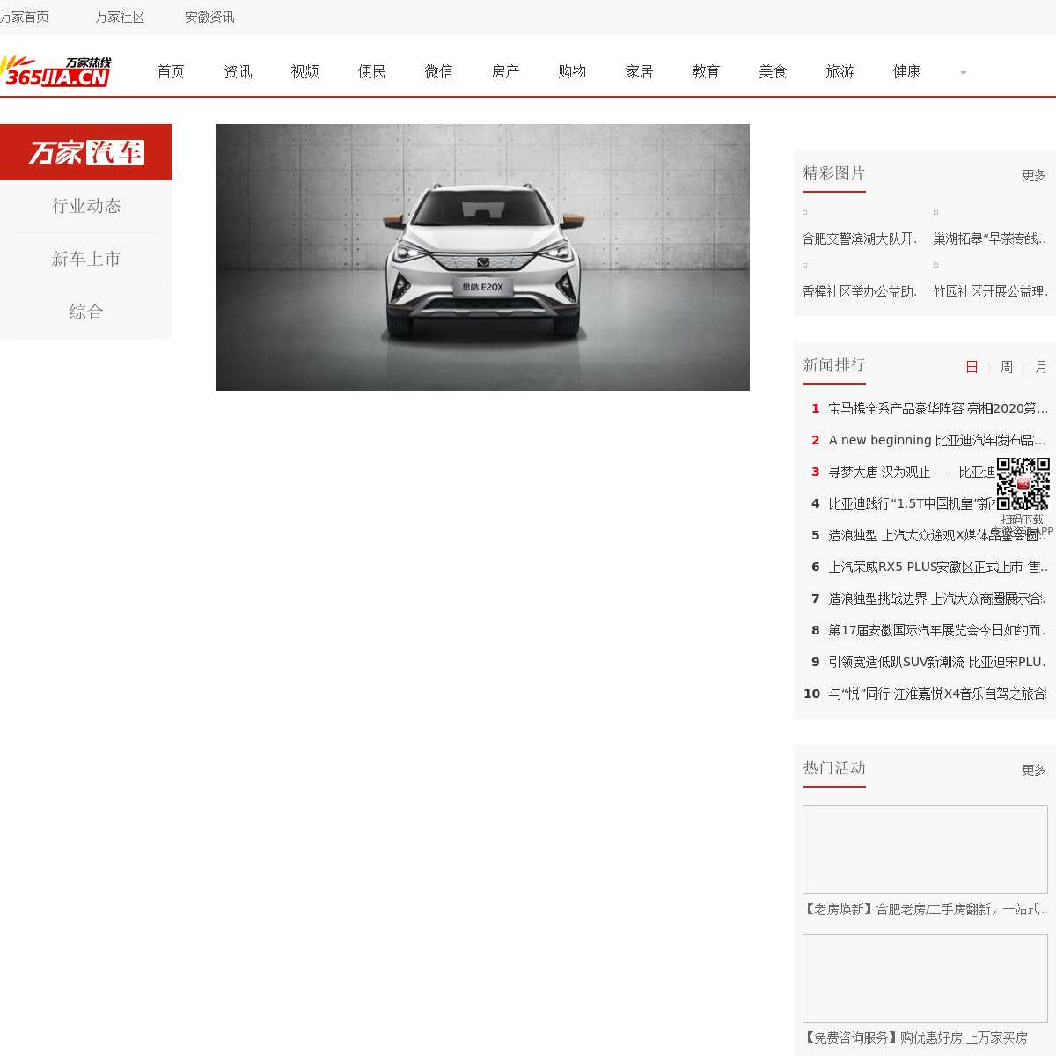Open 竹园社区开展公益 photo story

tap(991, 291)
